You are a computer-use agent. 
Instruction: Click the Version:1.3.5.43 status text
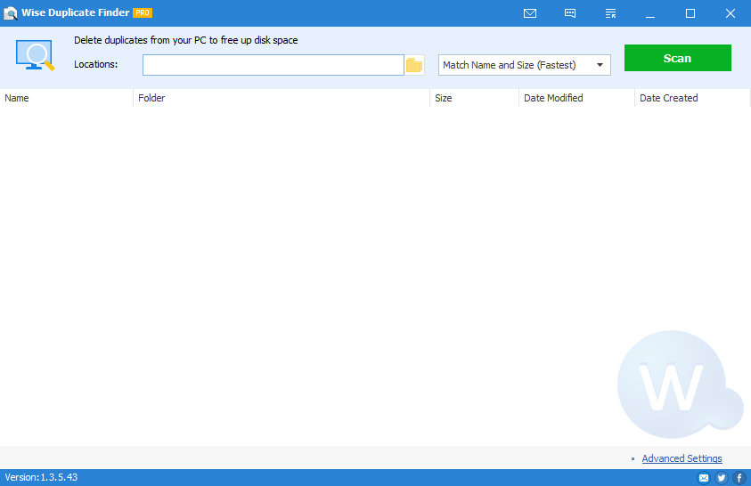[x=41, y=477]
